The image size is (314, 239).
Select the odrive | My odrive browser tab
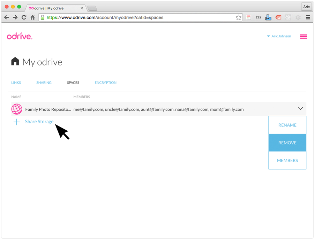[55, 8]
